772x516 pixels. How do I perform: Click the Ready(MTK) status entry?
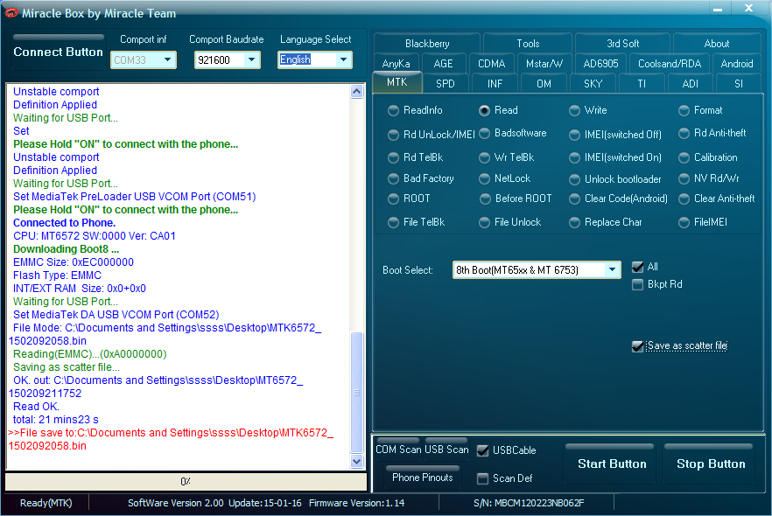pos(46,503)
